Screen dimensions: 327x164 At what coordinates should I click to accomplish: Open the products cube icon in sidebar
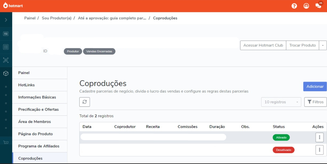coord(6,73)
